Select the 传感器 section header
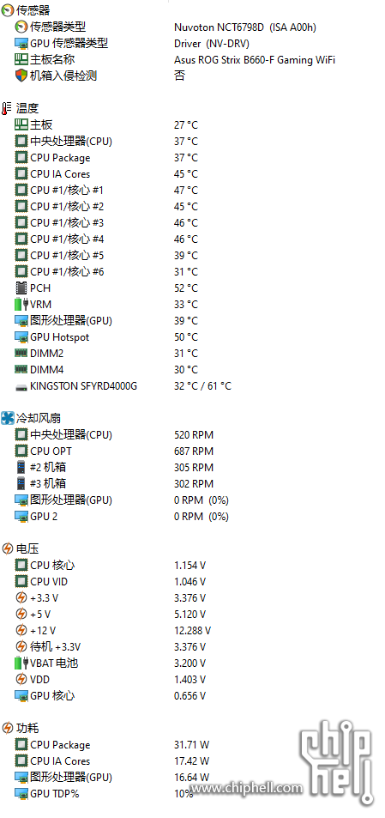Image resolution: width=385 pixels, height=818 pixels. [x=33, y=10]
